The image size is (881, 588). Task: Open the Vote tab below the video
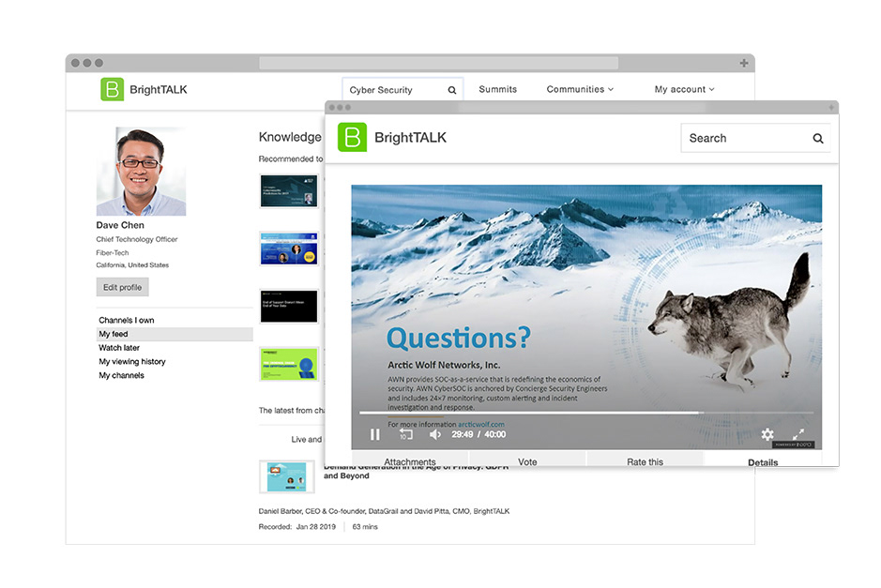[x=527, y=460]
